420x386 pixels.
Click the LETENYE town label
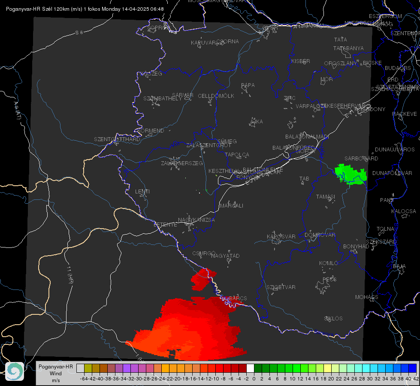(165, 225)
